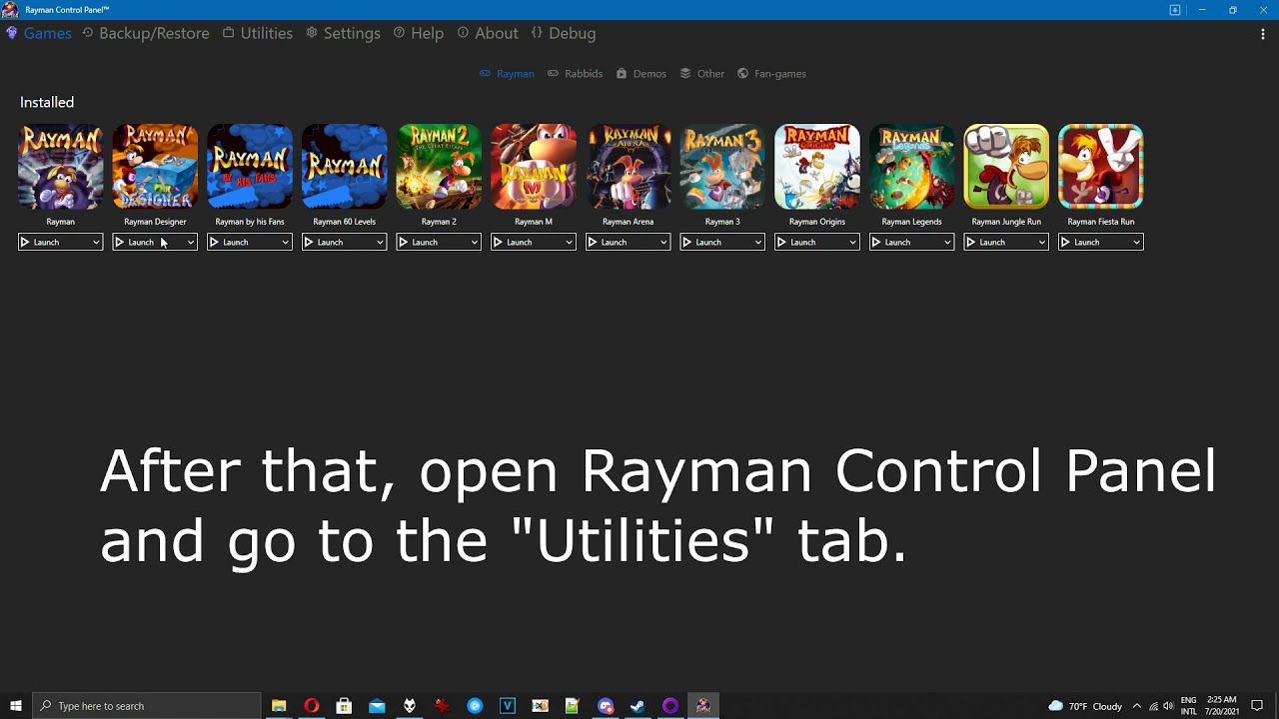Open the three-dot overflow menu

[x=1263, y=33]
